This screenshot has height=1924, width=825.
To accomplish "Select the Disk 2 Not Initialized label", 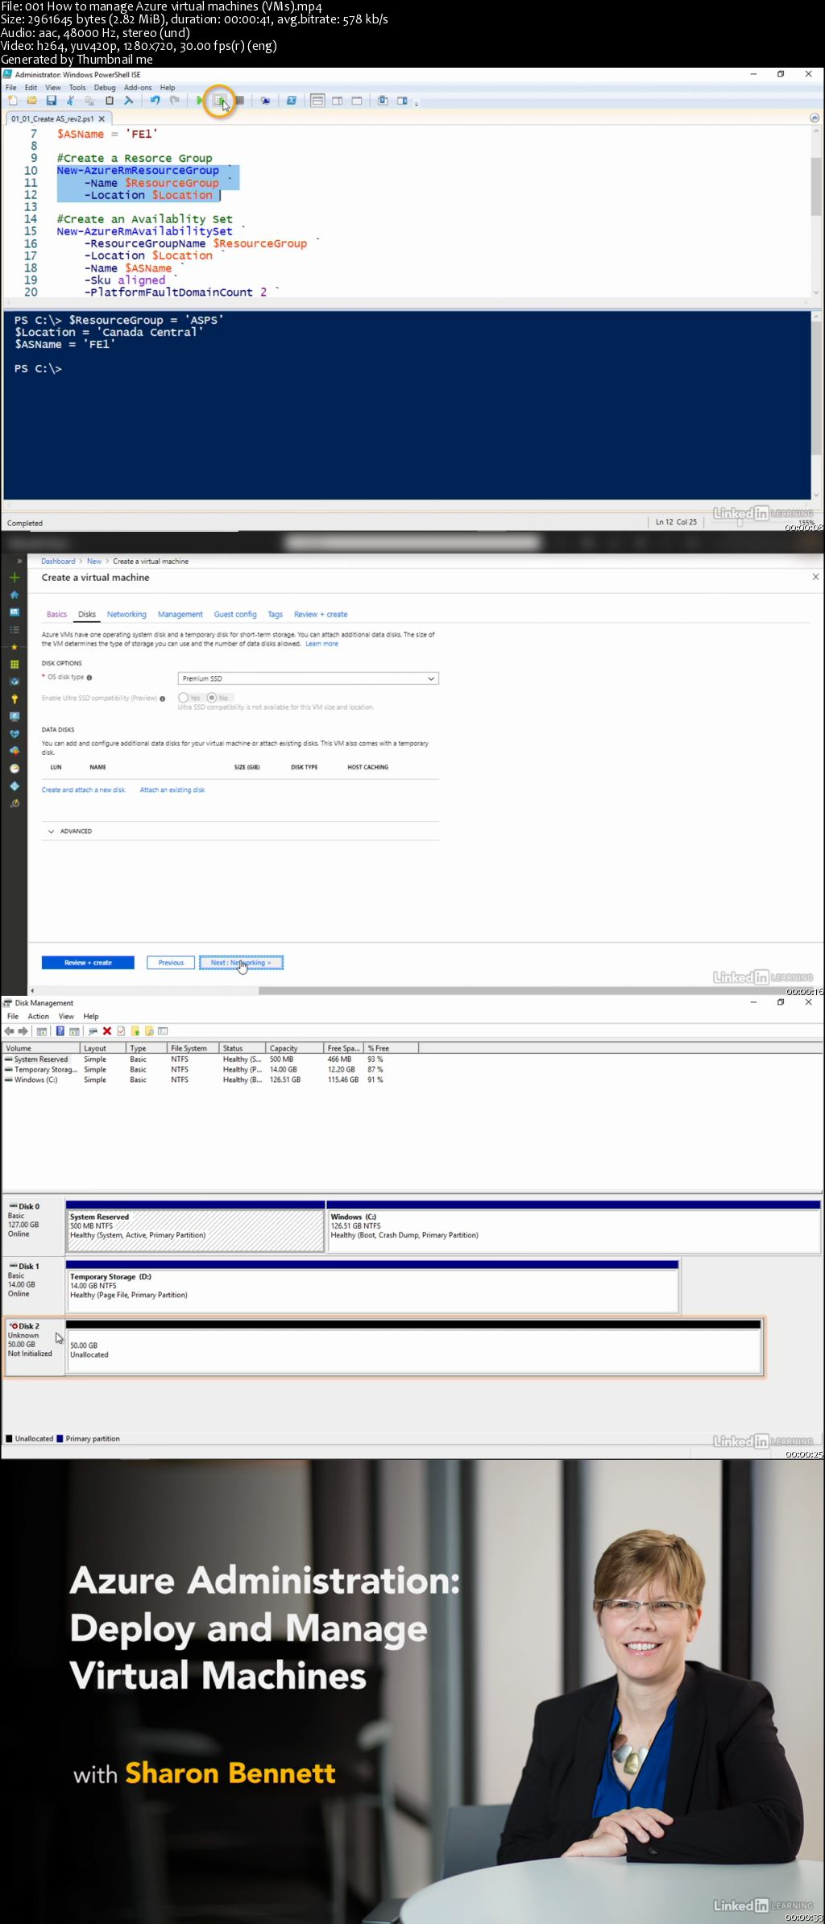I will [34, 1347].
